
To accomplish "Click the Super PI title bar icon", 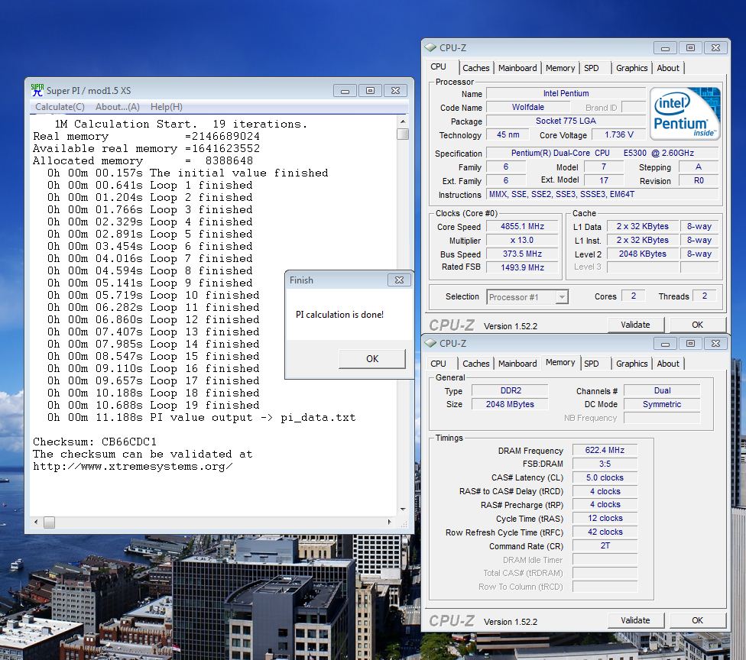I will [37, 90].
